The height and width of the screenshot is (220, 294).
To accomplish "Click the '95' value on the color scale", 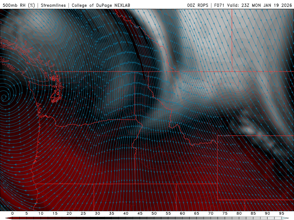I will 282,213.
